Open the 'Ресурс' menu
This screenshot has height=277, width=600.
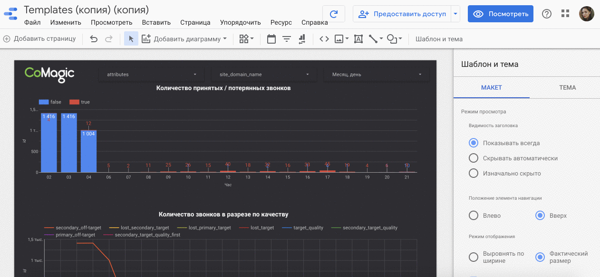[281, 22]
